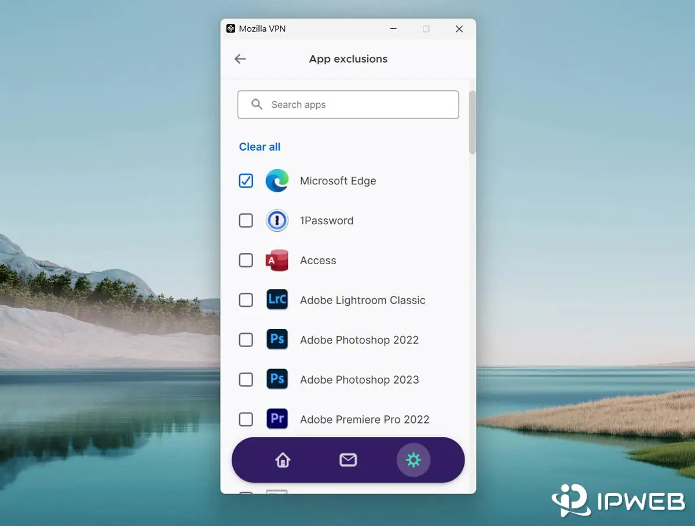
Task: Click the Access label
Action: tap(318, 261)
